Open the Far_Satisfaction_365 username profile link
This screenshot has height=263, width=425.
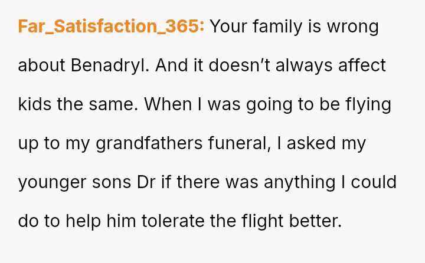111,27
